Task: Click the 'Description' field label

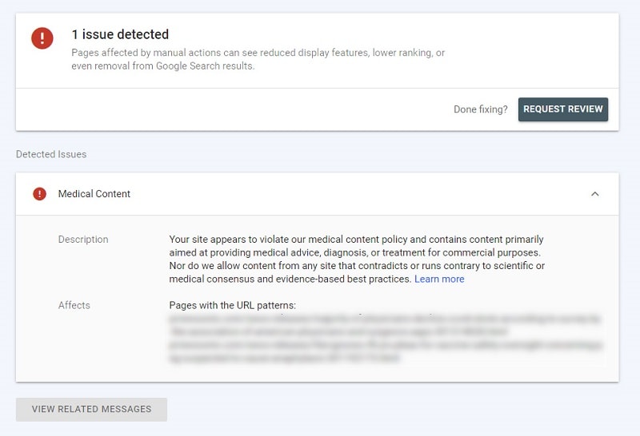Action: click(83, 240)
